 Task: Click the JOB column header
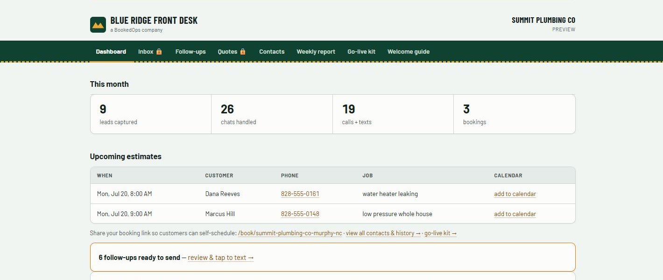pos(367,175)
